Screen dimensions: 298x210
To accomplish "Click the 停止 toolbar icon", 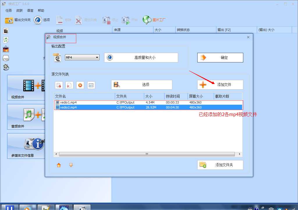I will pyautogui.click(x=107, y=20).
